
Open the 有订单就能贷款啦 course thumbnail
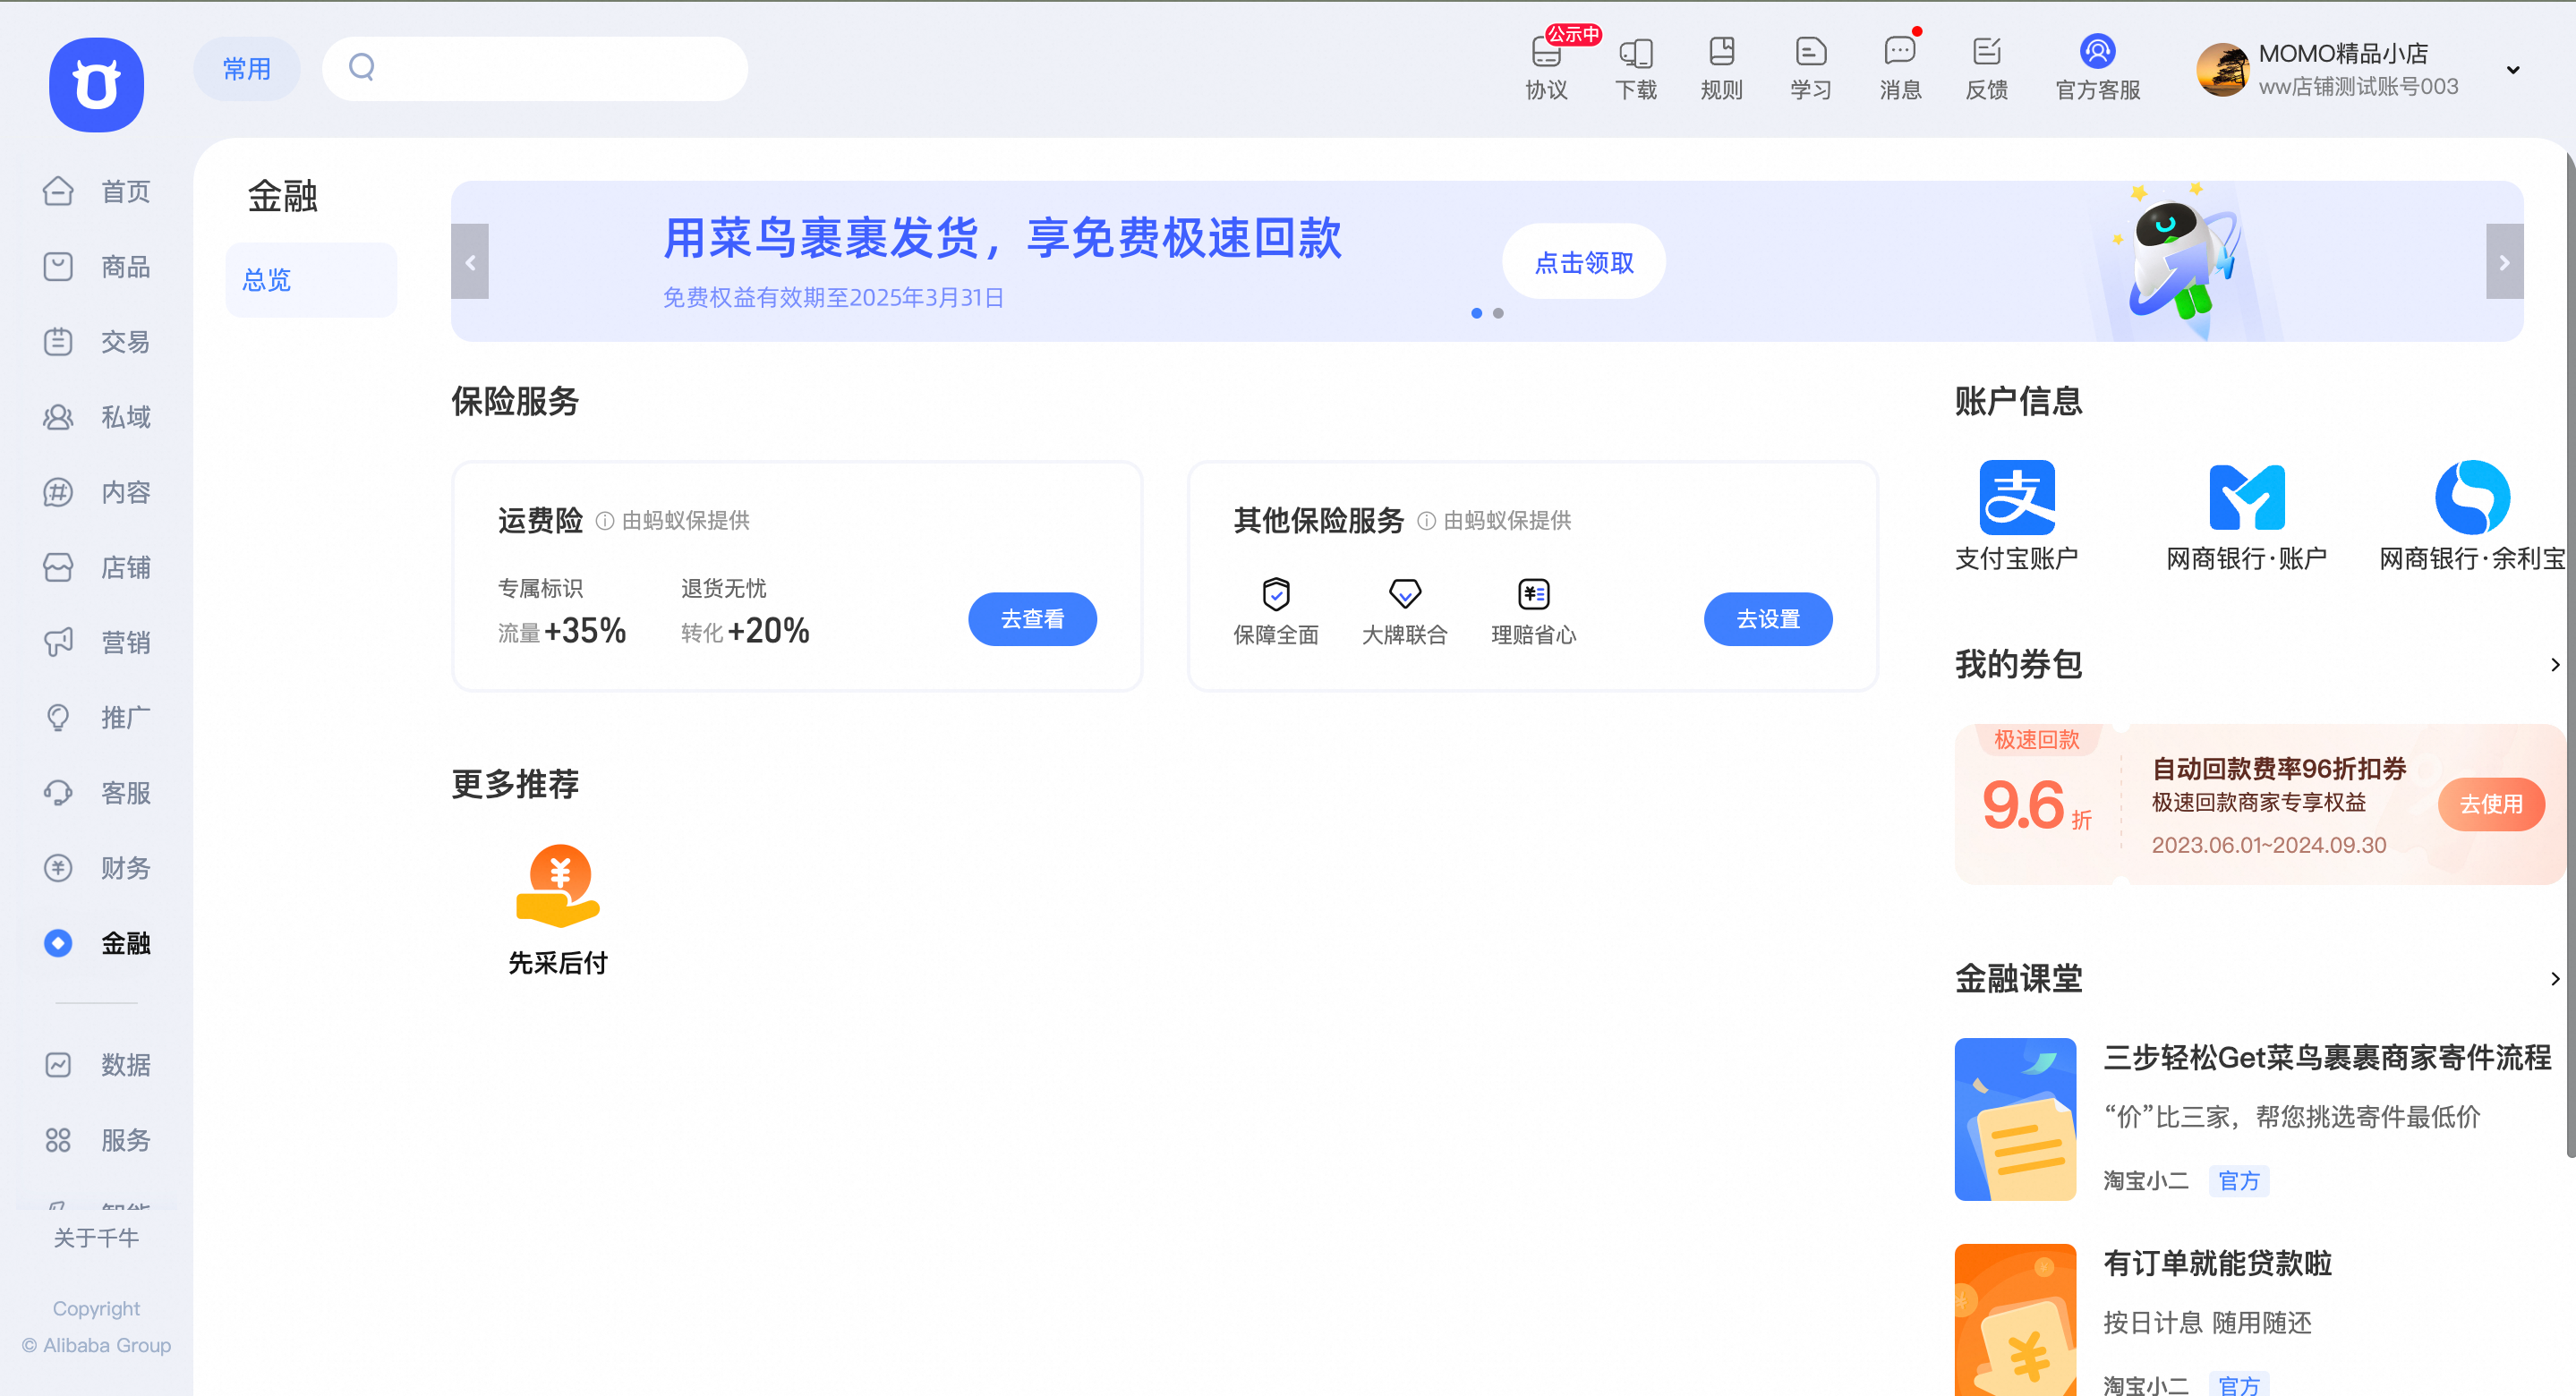click(2015, 1320)
